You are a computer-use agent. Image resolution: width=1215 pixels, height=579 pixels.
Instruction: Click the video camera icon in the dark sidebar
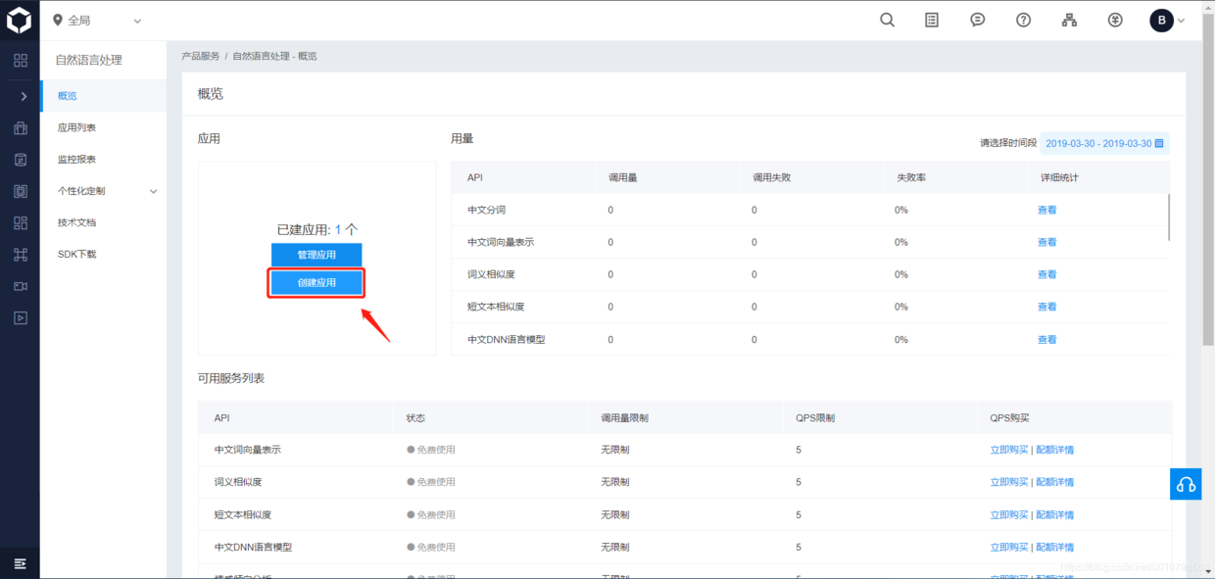tap(20, 286)
